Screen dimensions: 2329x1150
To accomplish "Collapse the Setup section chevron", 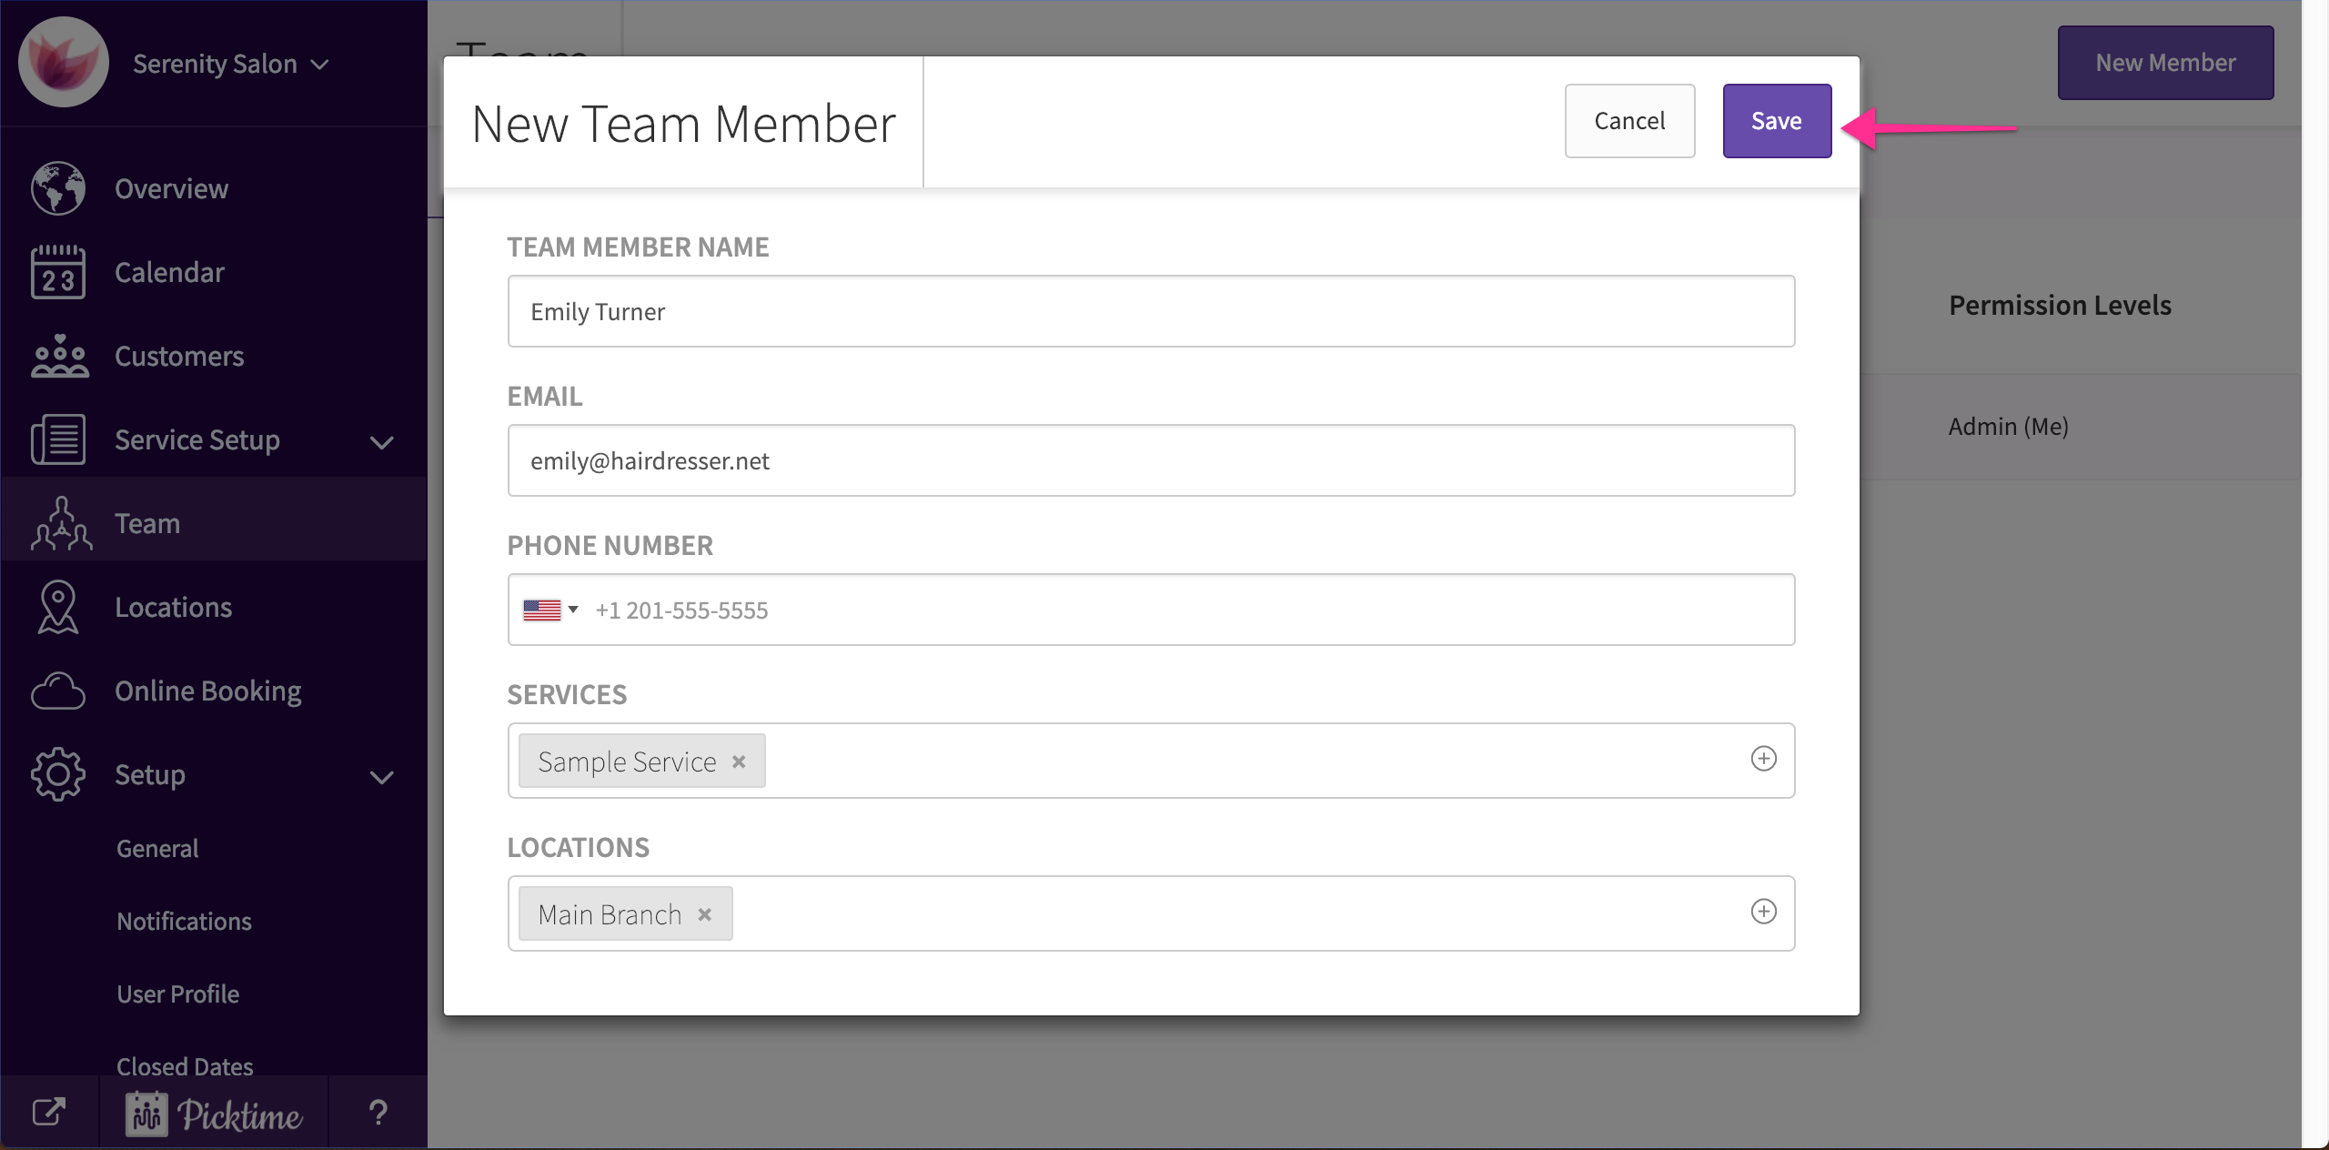I will click(x=382, y=777).
